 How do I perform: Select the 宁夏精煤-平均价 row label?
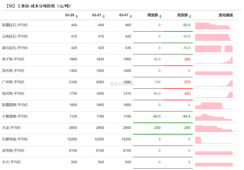15,116
